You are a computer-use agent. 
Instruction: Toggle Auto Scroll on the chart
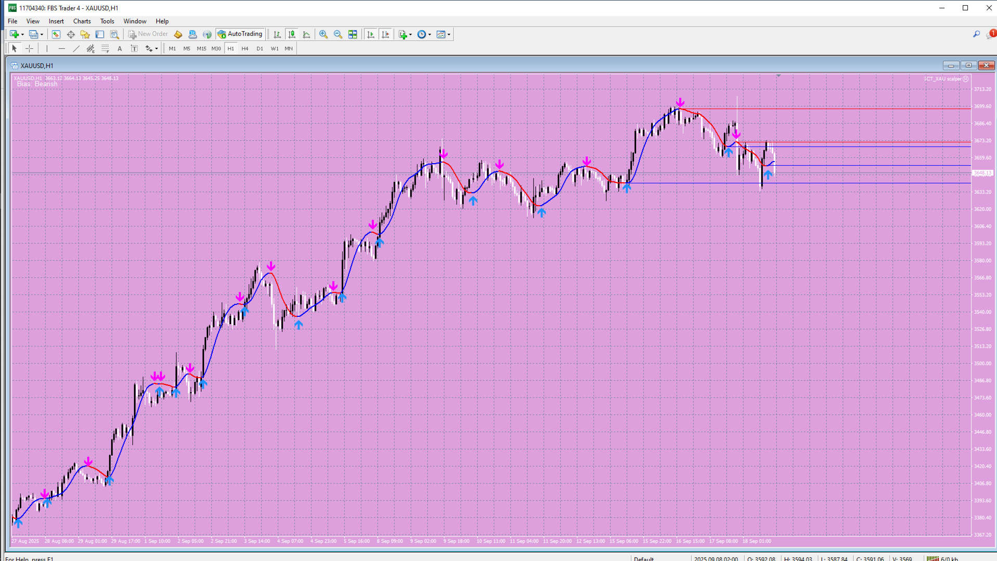click(x=371, y=34)
